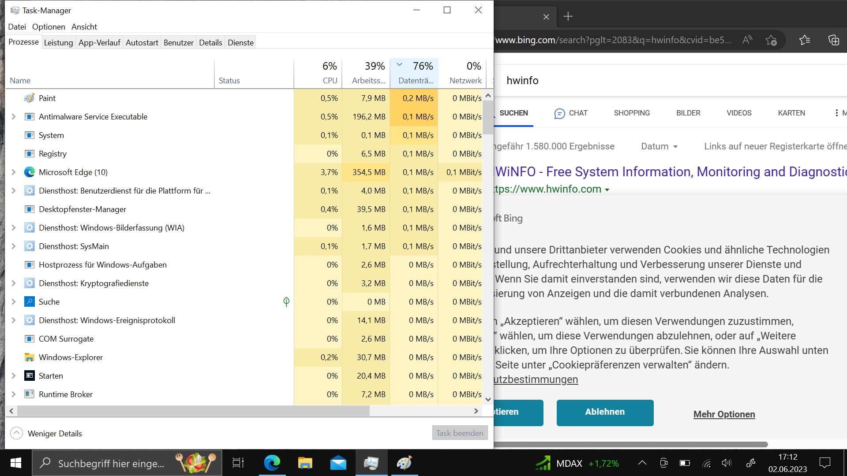Expand Diensthost: SysMain process row
847x476 pixels.
coord(13,246)
